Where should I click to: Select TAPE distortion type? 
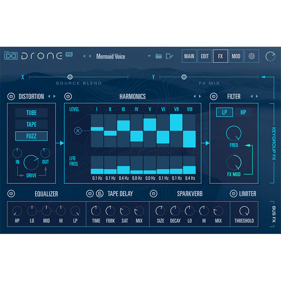pos(31,124)
